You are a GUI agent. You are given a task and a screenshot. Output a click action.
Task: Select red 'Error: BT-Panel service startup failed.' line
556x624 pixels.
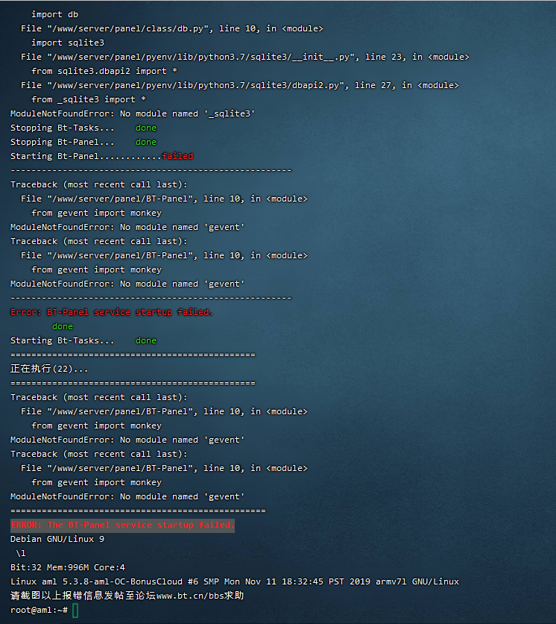(x=112, y=312)
